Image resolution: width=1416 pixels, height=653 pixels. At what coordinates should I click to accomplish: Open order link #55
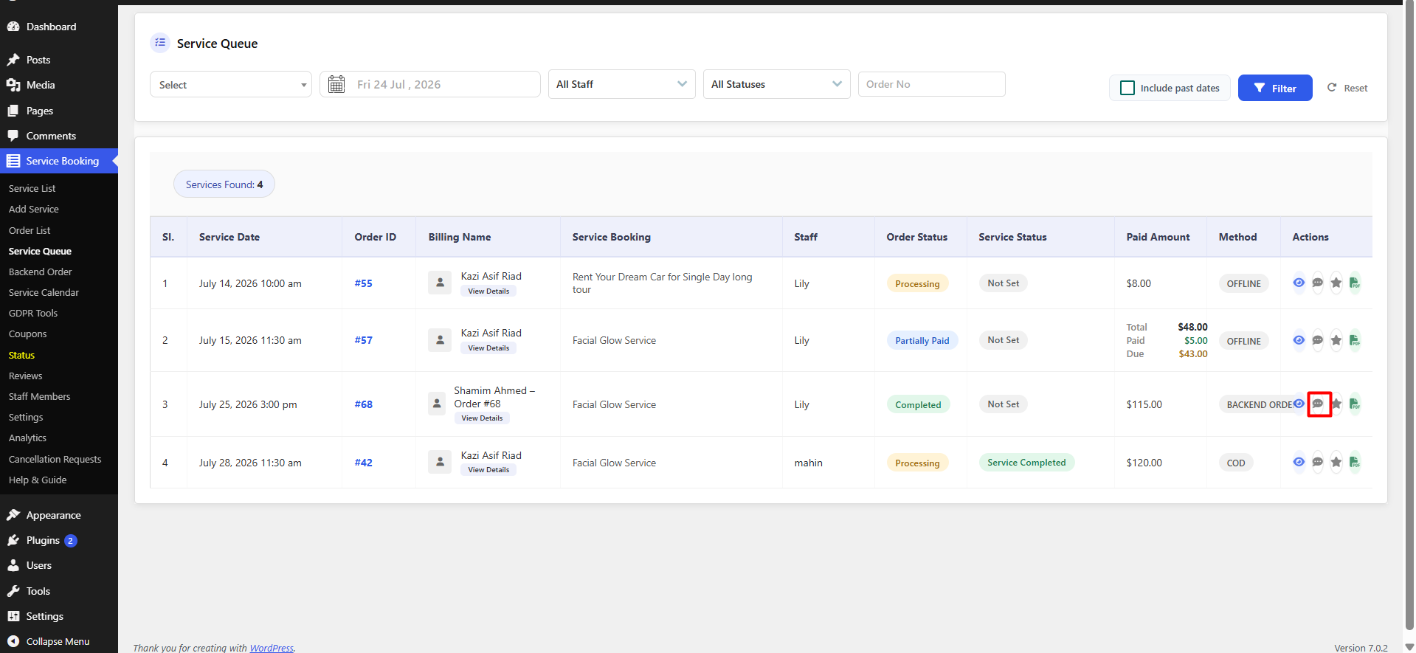363,283
